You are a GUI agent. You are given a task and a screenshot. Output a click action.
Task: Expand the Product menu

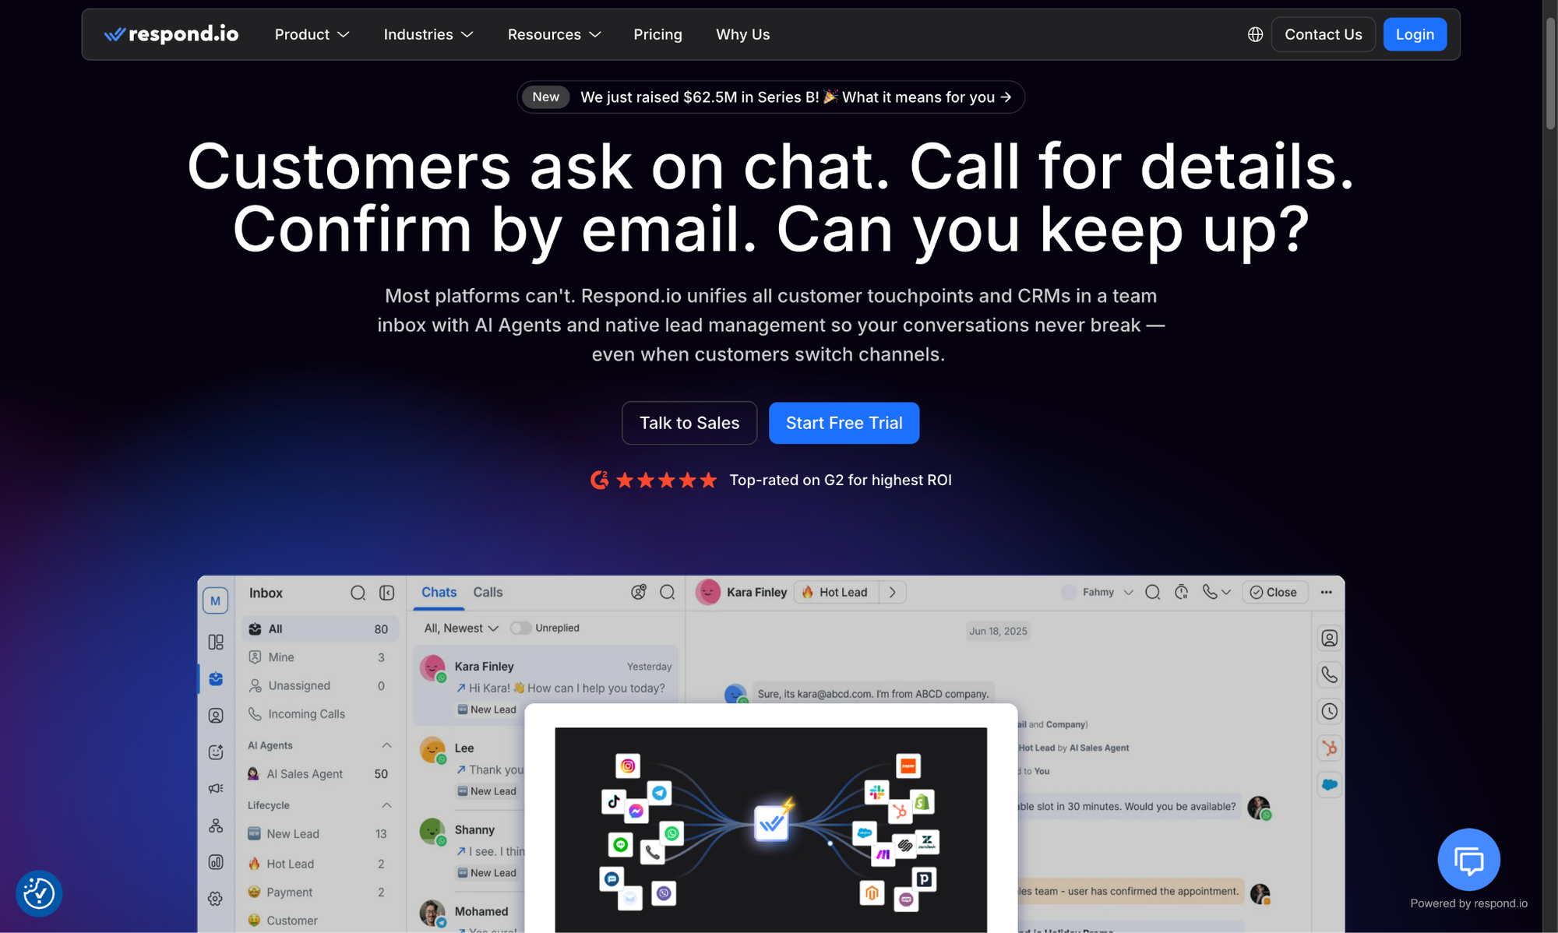pyautogui.click(x=312, y=34)
